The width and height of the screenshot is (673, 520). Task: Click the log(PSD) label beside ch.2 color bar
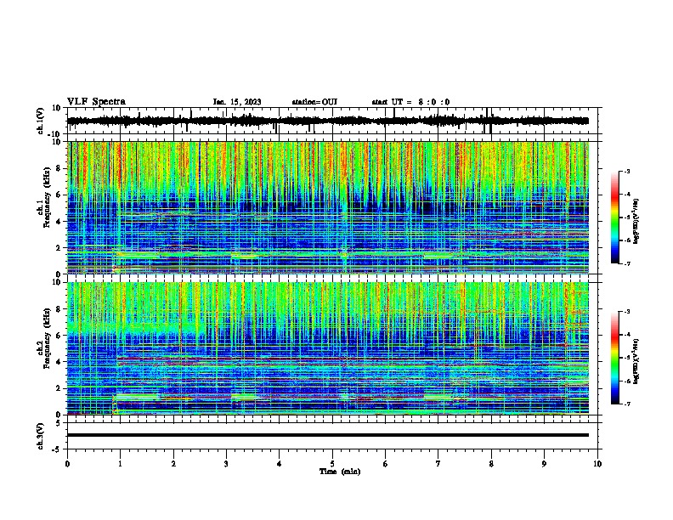tap(636, 362)
